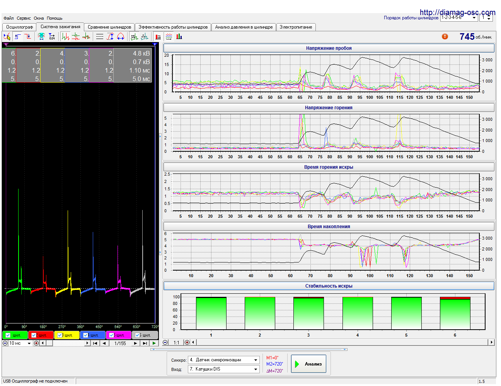Switch to Сравнение цилиндров tab
501x386 pixels.
pos(109,27)
